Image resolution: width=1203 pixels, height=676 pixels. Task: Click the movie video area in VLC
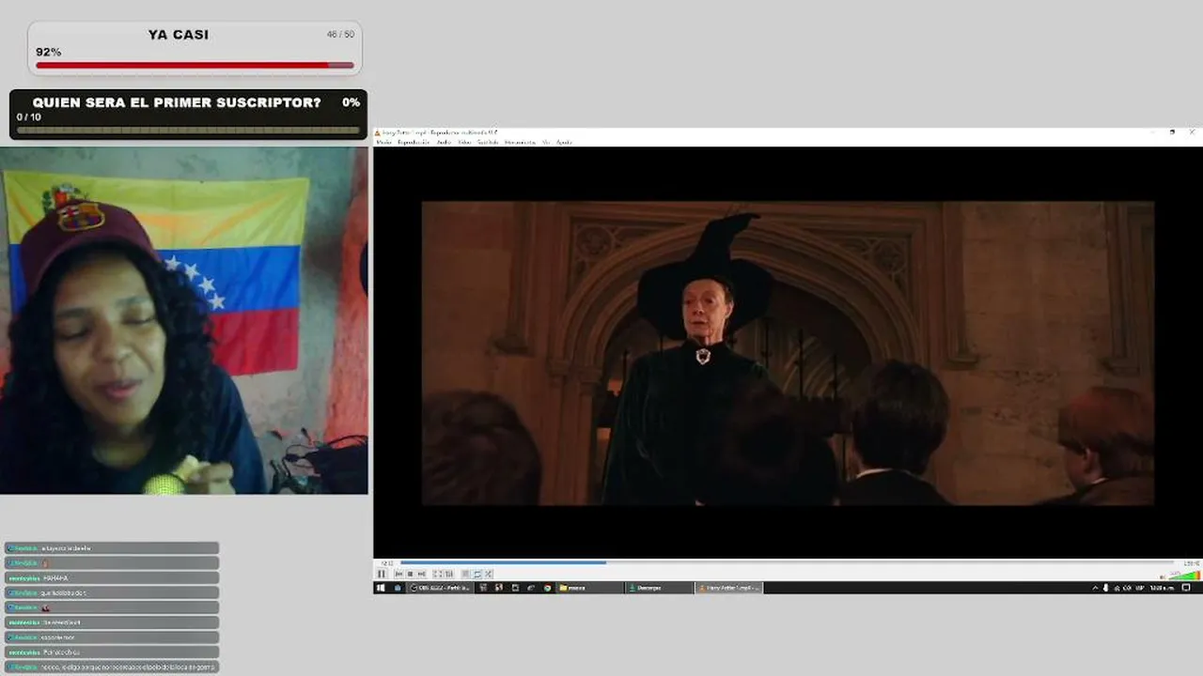tap(788, 353)
